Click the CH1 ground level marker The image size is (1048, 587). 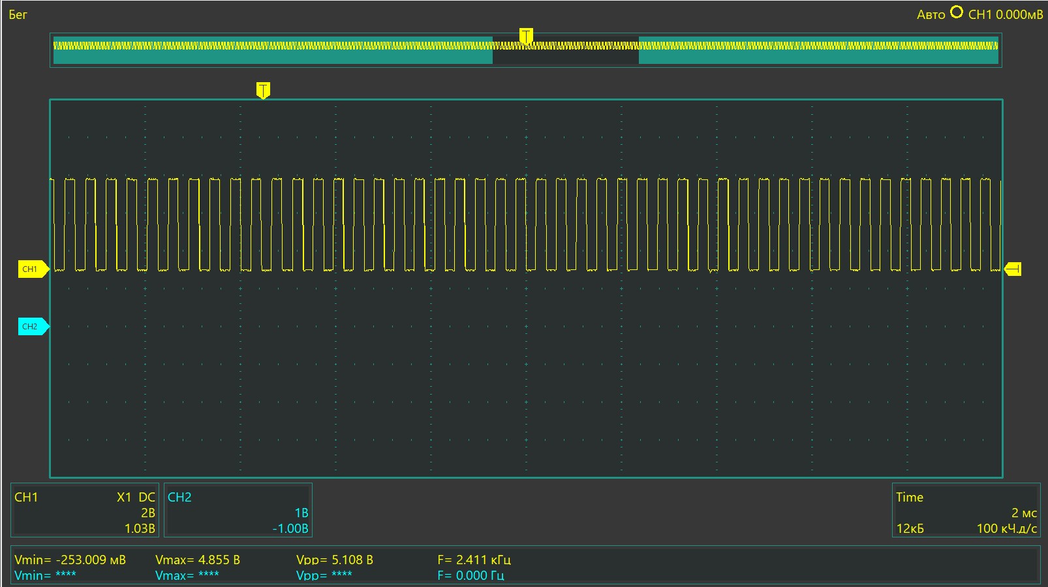point(33,269)
